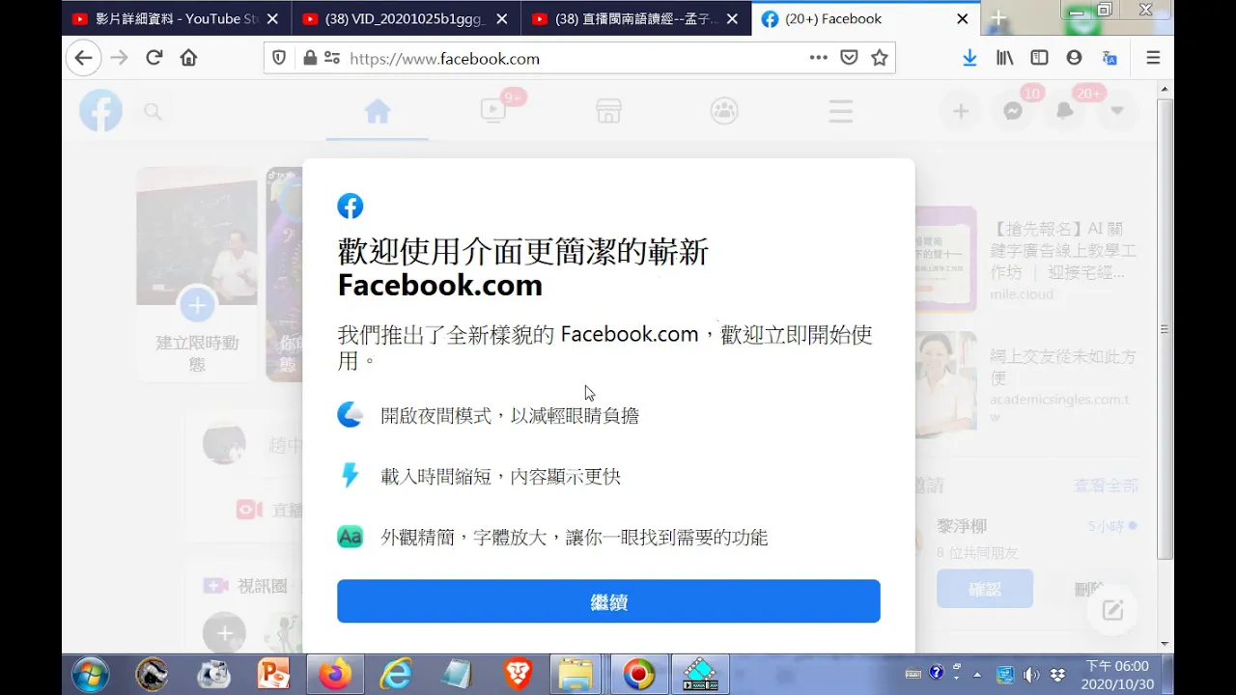Click the volume speaker tray icon
This screenshot has height=695, width=1236.
(x=1031, y=674)
